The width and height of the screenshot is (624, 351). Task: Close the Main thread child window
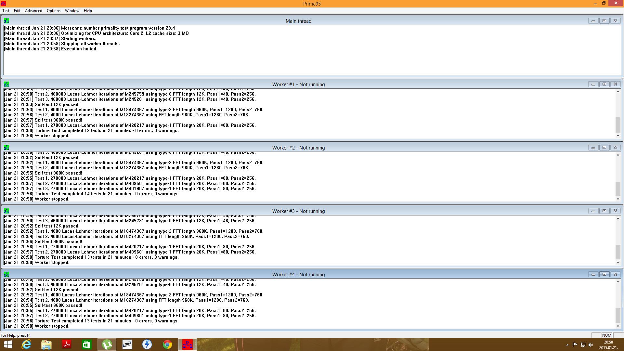click(615, 21)
